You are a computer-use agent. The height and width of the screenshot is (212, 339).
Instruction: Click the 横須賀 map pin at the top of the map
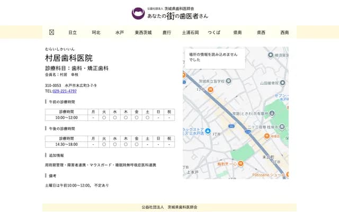point(271,55)
